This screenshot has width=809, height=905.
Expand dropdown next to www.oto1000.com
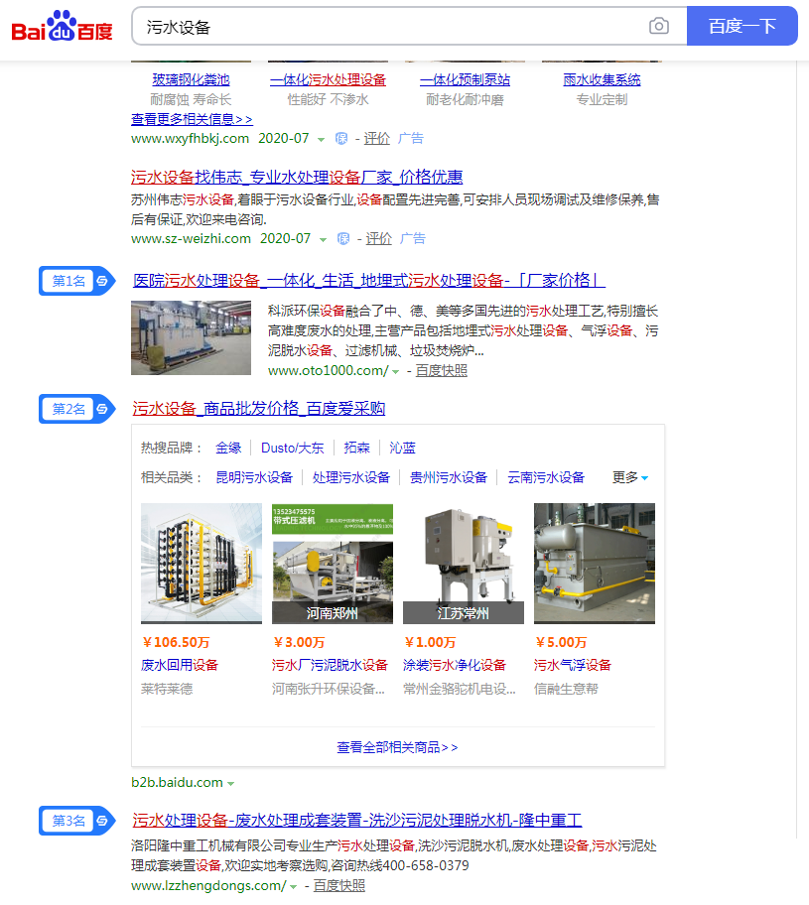point(395,372)
